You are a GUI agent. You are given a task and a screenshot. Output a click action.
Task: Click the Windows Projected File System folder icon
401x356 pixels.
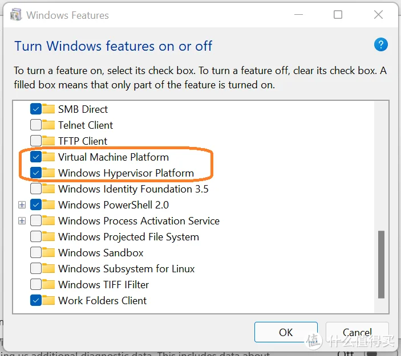pyautogui.click(x=48, y=236)
